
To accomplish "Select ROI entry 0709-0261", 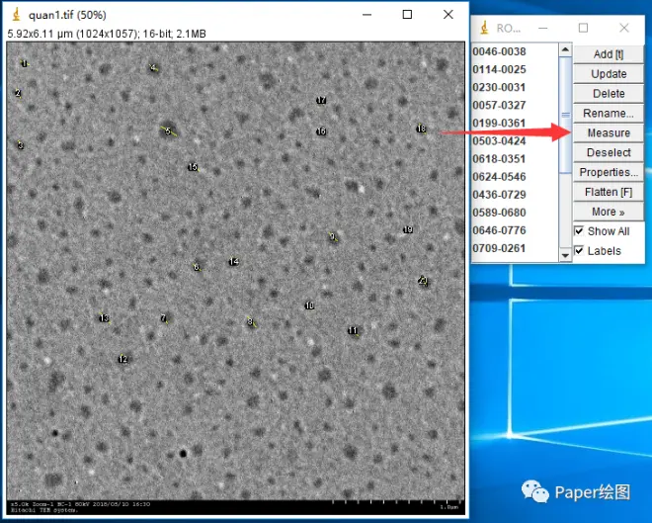I will point(500,248).
